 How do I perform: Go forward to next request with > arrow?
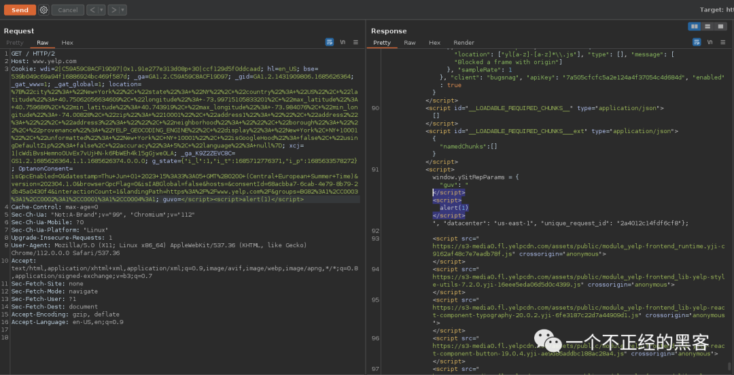click(113, 10)
